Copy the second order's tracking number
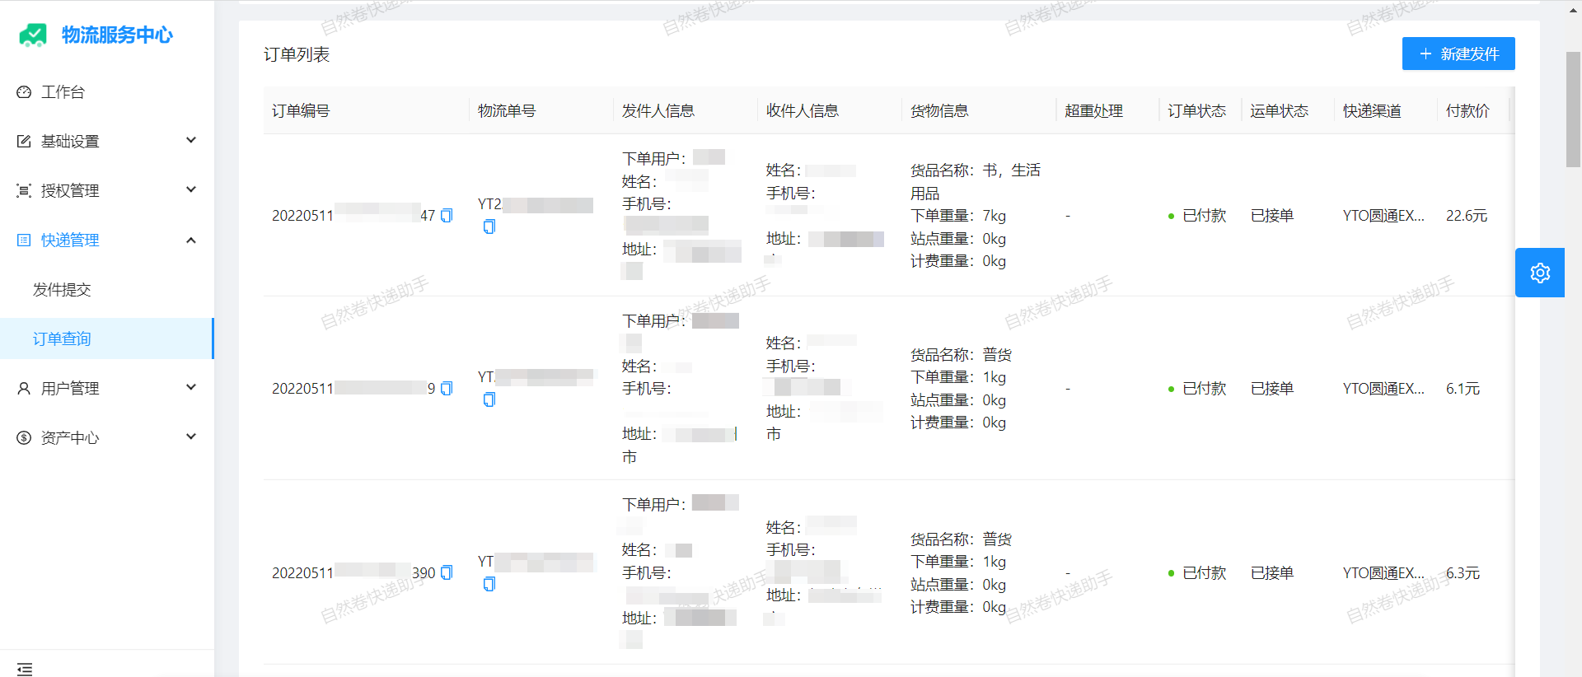The width and height of the screenshot is (1582, 677). (x=489, y=399)
